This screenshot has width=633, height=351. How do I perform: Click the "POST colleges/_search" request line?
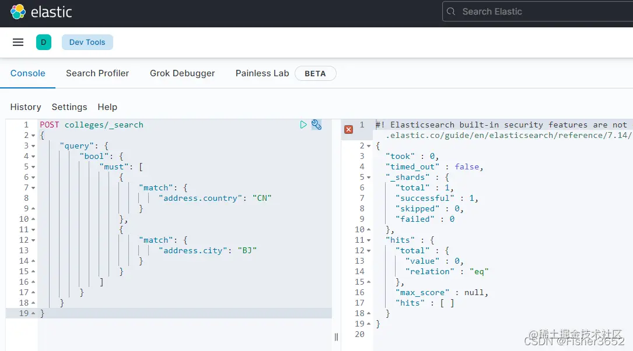tap(92, 125)
